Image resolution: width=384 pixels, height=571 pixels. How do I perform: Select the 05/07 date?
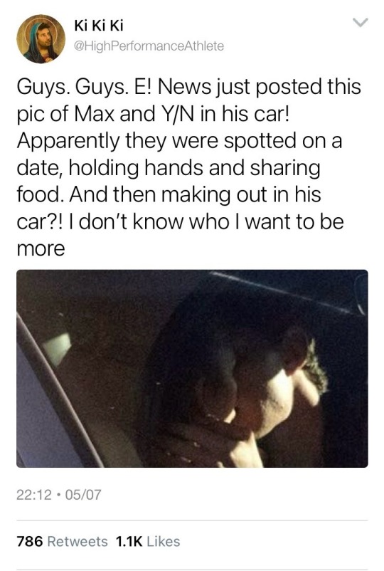(82, 495)
